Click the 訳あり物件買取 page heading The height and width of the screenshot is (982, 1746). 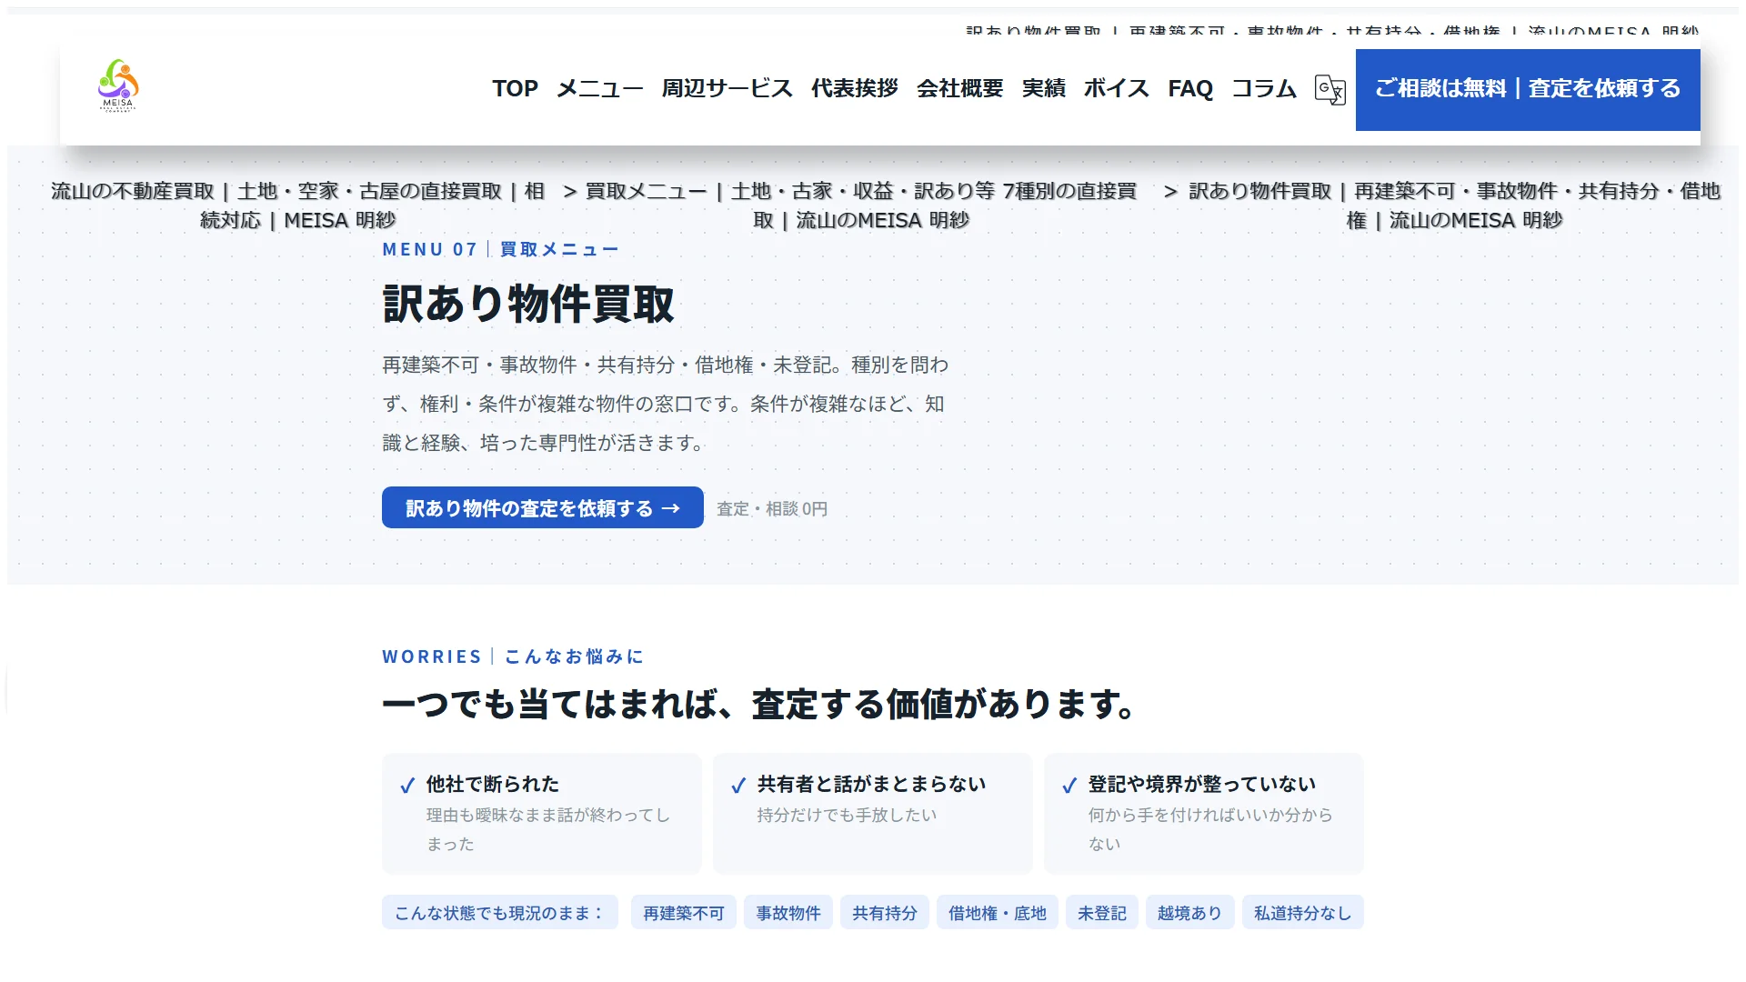[528, 304]
